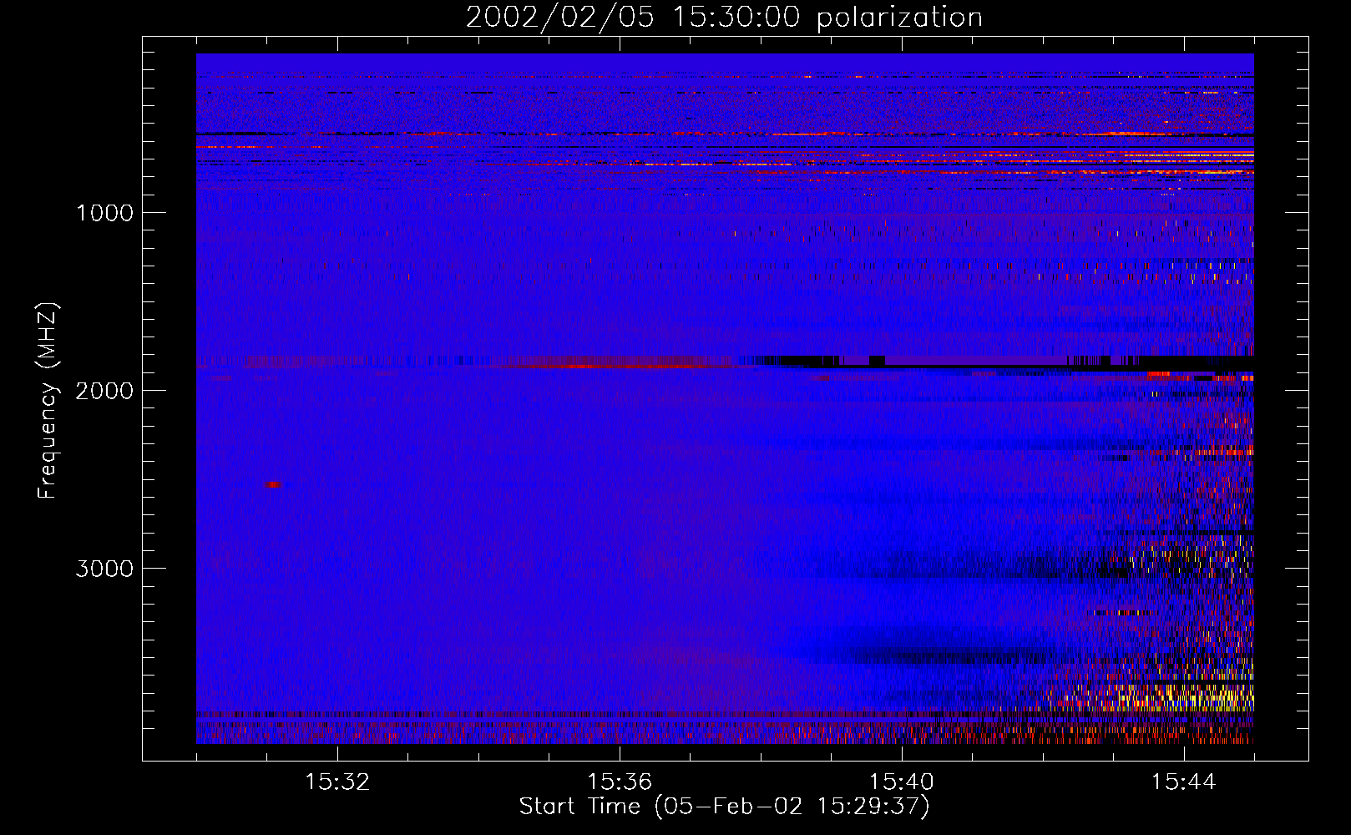The image size is (1351, 835).
Task: Click the 15:32 time axis label
Action: click(337, 782)
